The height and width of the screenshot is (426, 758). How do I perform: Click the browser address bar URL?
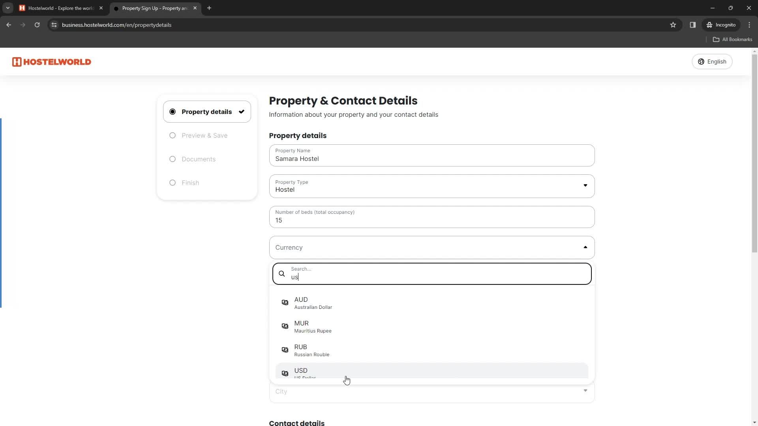116,25
